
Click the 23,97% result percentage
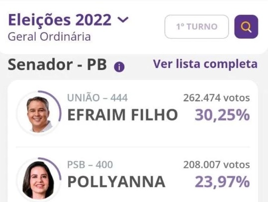(x=222, y=182)
